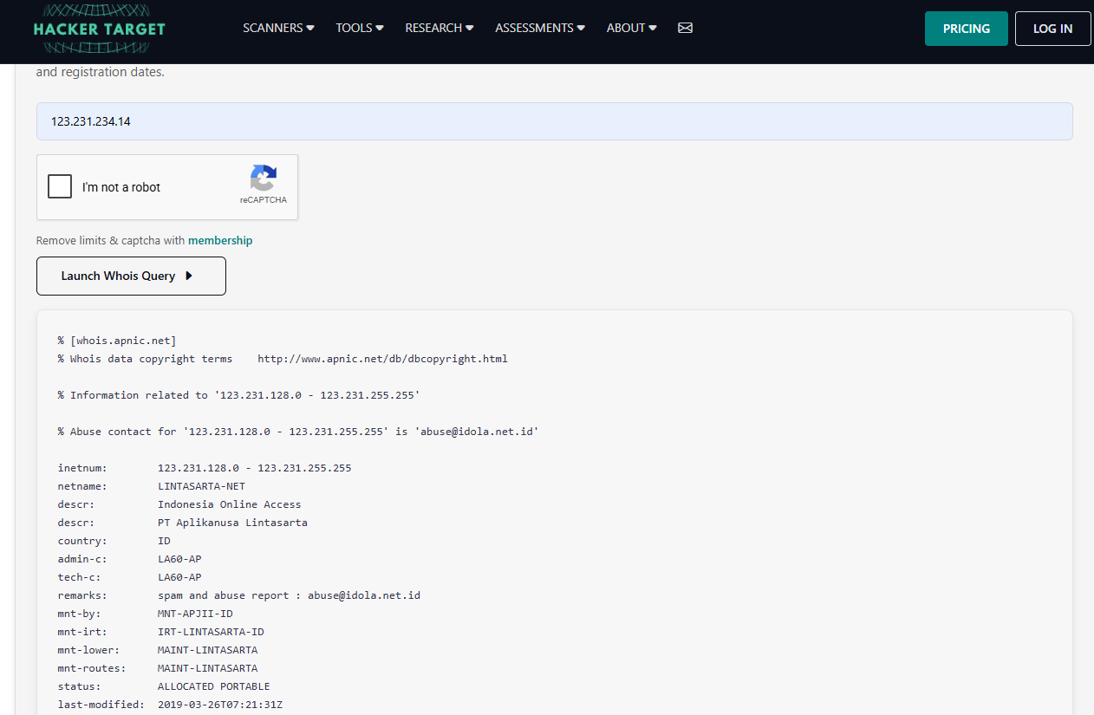This screenshot has width=1094, height=715.
Task: Select "Indonesia Online Access" descr text
Action: [230, 504]
